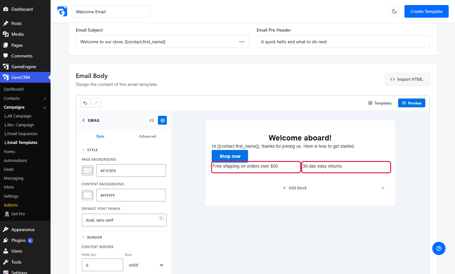Select the Welcome aboard! heading block
This screenshot has width=455, height=274.
300,138
